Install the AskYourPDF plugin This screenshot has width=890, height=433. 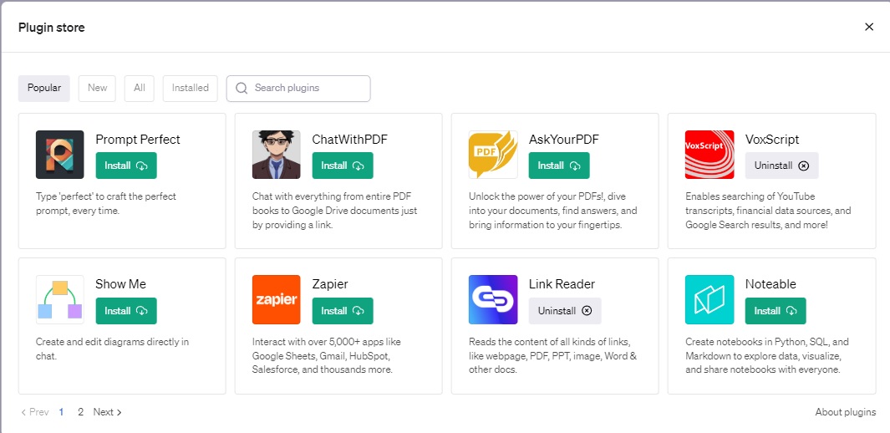559,166
